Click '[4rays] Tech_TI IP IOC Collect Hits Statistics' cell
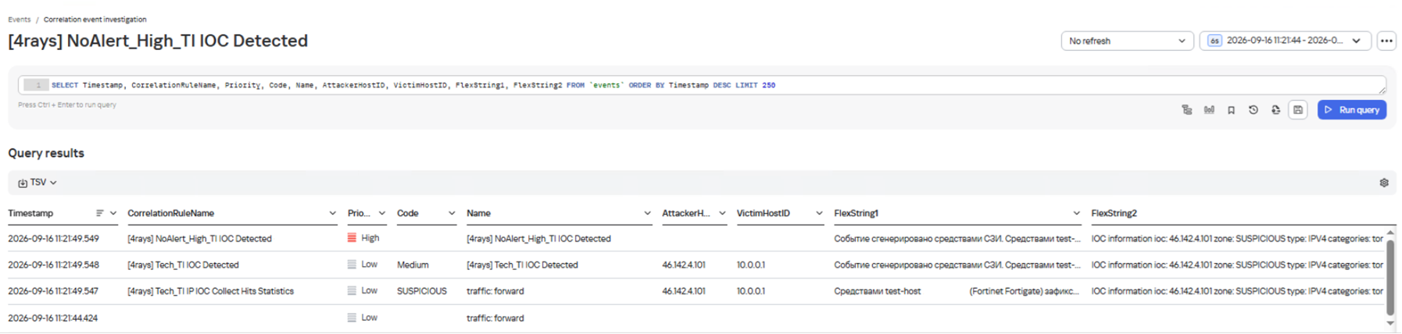 [x=210, y=291]
